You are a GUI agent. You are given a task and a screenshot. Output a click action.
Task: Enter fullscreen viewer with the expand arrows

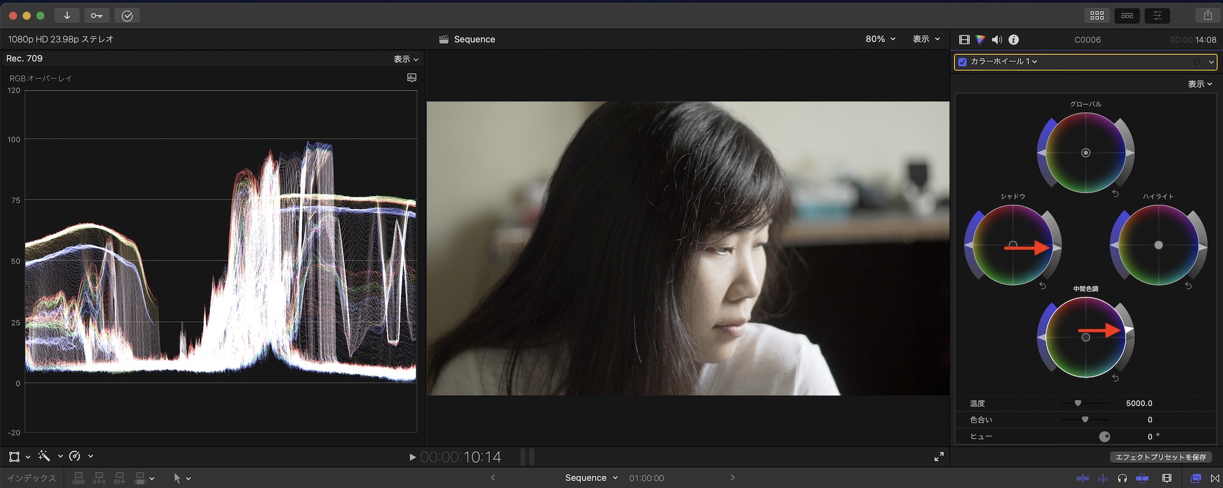[939, 457]
